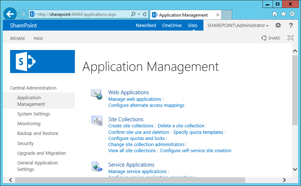This screenshot has height=186, width=301.
Task: Click the horizontal scrollbar thumb
Action: point(130,180)
